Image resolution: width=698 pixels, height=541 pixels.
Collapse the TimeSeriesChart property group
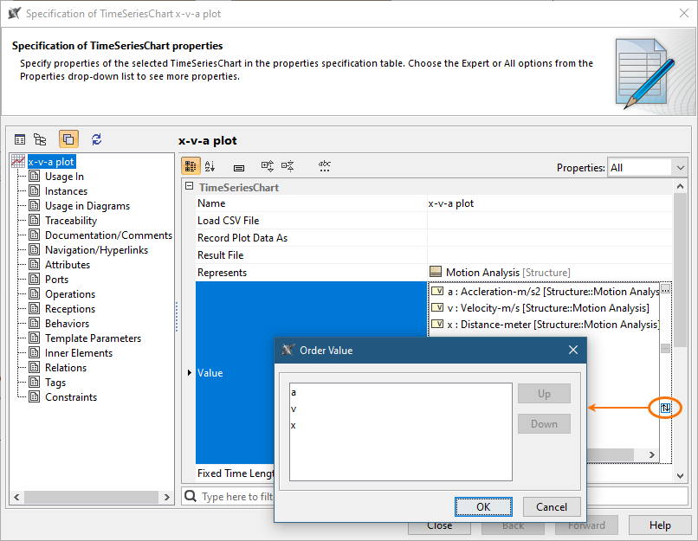click(x=189, y=188)
